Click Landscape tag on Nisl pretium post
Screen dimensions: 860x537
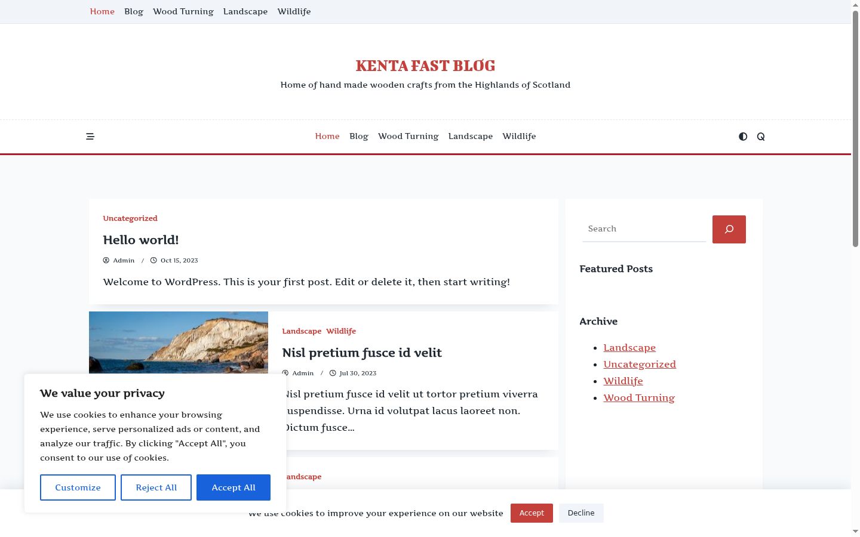point(302,331)
